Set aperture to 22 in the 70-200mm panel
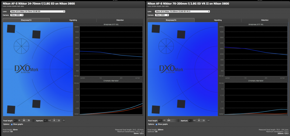The width and height of the screenshot is (290, 136). 209,120
